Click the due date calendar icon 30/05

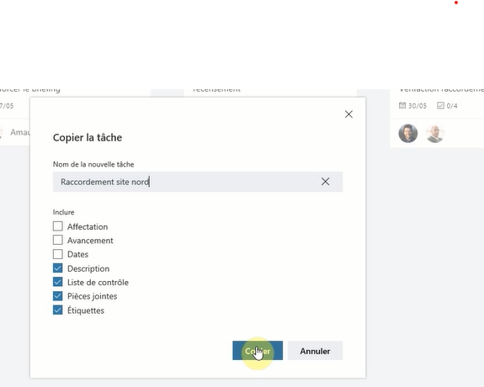402,105
